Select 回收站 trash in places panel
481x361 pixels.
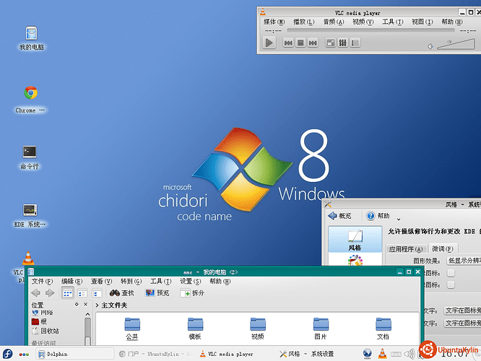pos(45,331)
